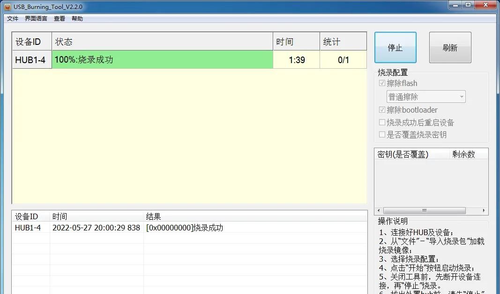Toggle the 擦除bootloader checkbox
The height and width of the screenshot is (294, 500).
382,110
